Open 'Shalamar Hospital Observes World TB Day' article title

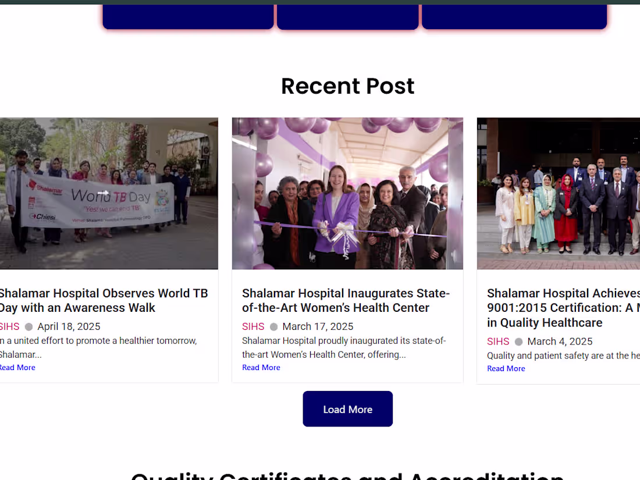click(x=104, y=300)
